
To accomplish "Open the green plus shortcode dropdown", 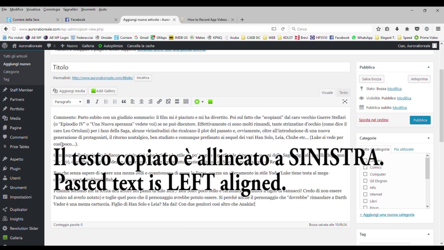I will click(x=199, y=102).
